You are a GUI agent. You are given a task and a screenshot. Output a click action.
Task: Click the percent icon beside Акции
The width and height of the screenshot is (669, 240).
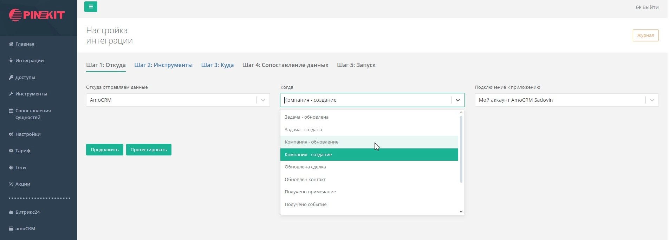click(11, 184)
